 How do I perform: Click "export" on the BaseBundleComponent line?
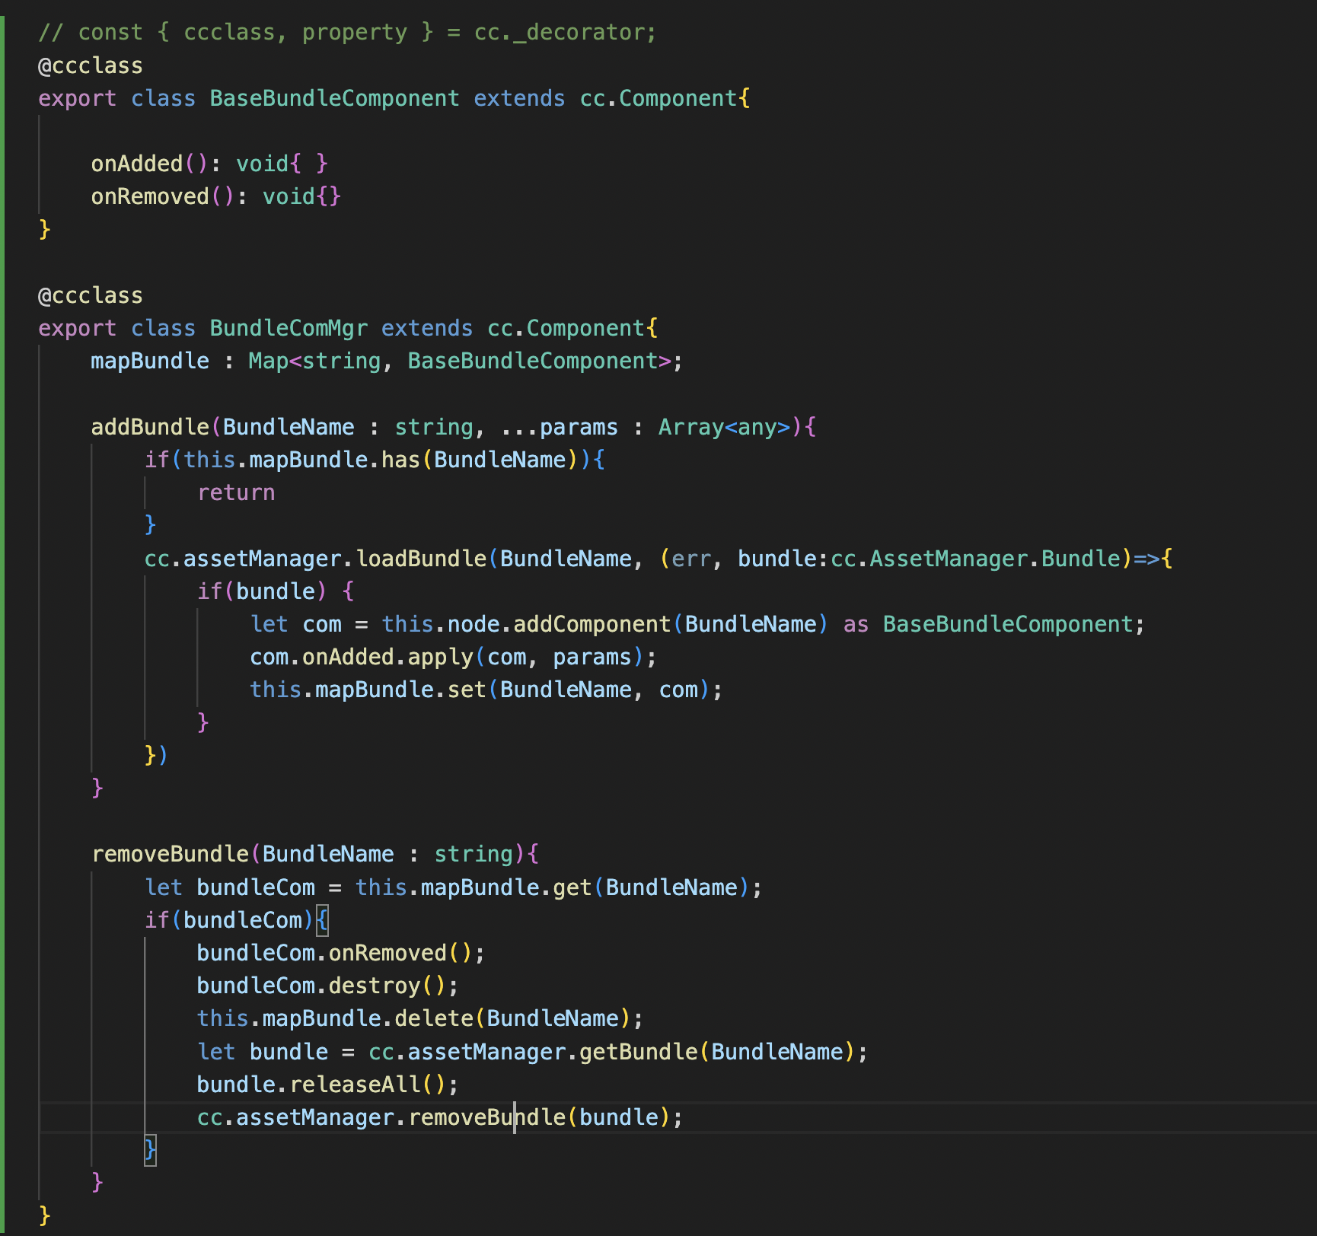pos(78,98)
